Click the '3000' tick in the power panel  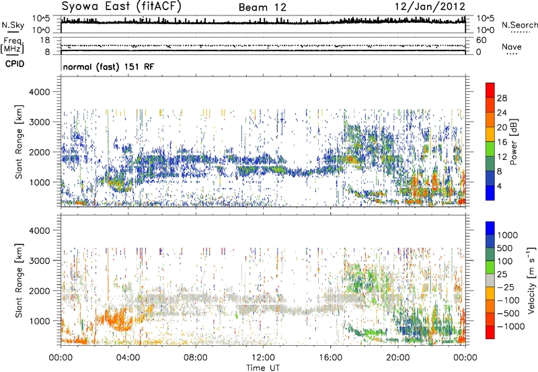pyautogui.click(x=40, y=122)
